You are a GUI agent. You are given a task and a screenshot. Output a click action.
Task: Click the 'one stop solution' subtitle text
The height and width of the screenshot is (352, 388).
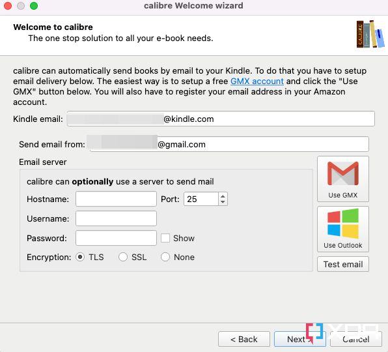point(120,38)
